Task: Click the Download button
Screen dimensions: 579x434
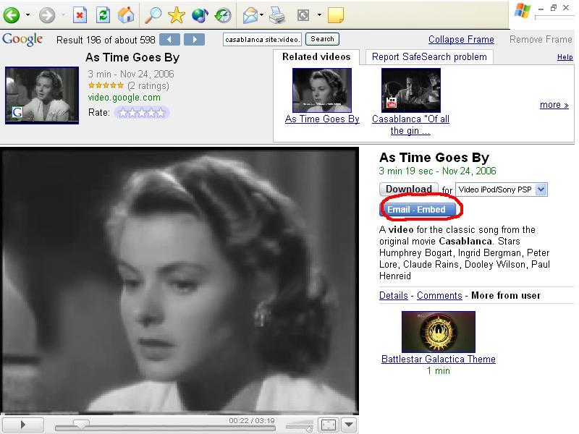Action: click(x=409, y=190)
